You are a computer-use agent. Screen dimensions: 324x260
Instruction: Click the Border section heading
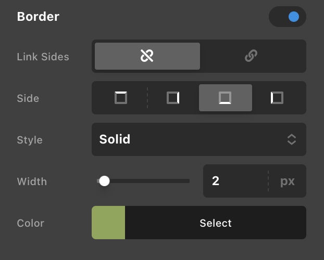point(38,17)
